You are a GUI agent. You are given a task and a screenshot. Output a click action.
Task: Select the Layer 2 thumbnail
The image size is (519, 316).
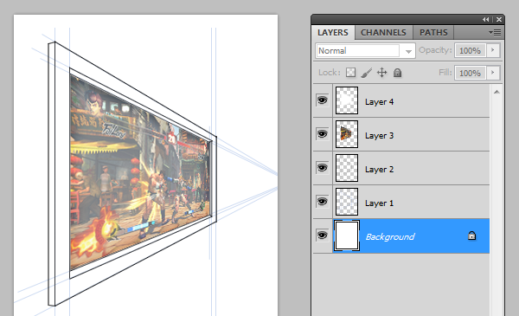click(347, 168)
